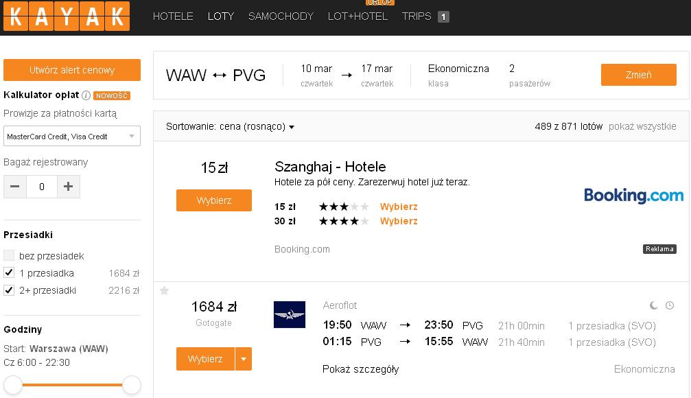Click the KAYAK logo
Image resolution: width=691 pixels, height=398 pixels.
67,16
